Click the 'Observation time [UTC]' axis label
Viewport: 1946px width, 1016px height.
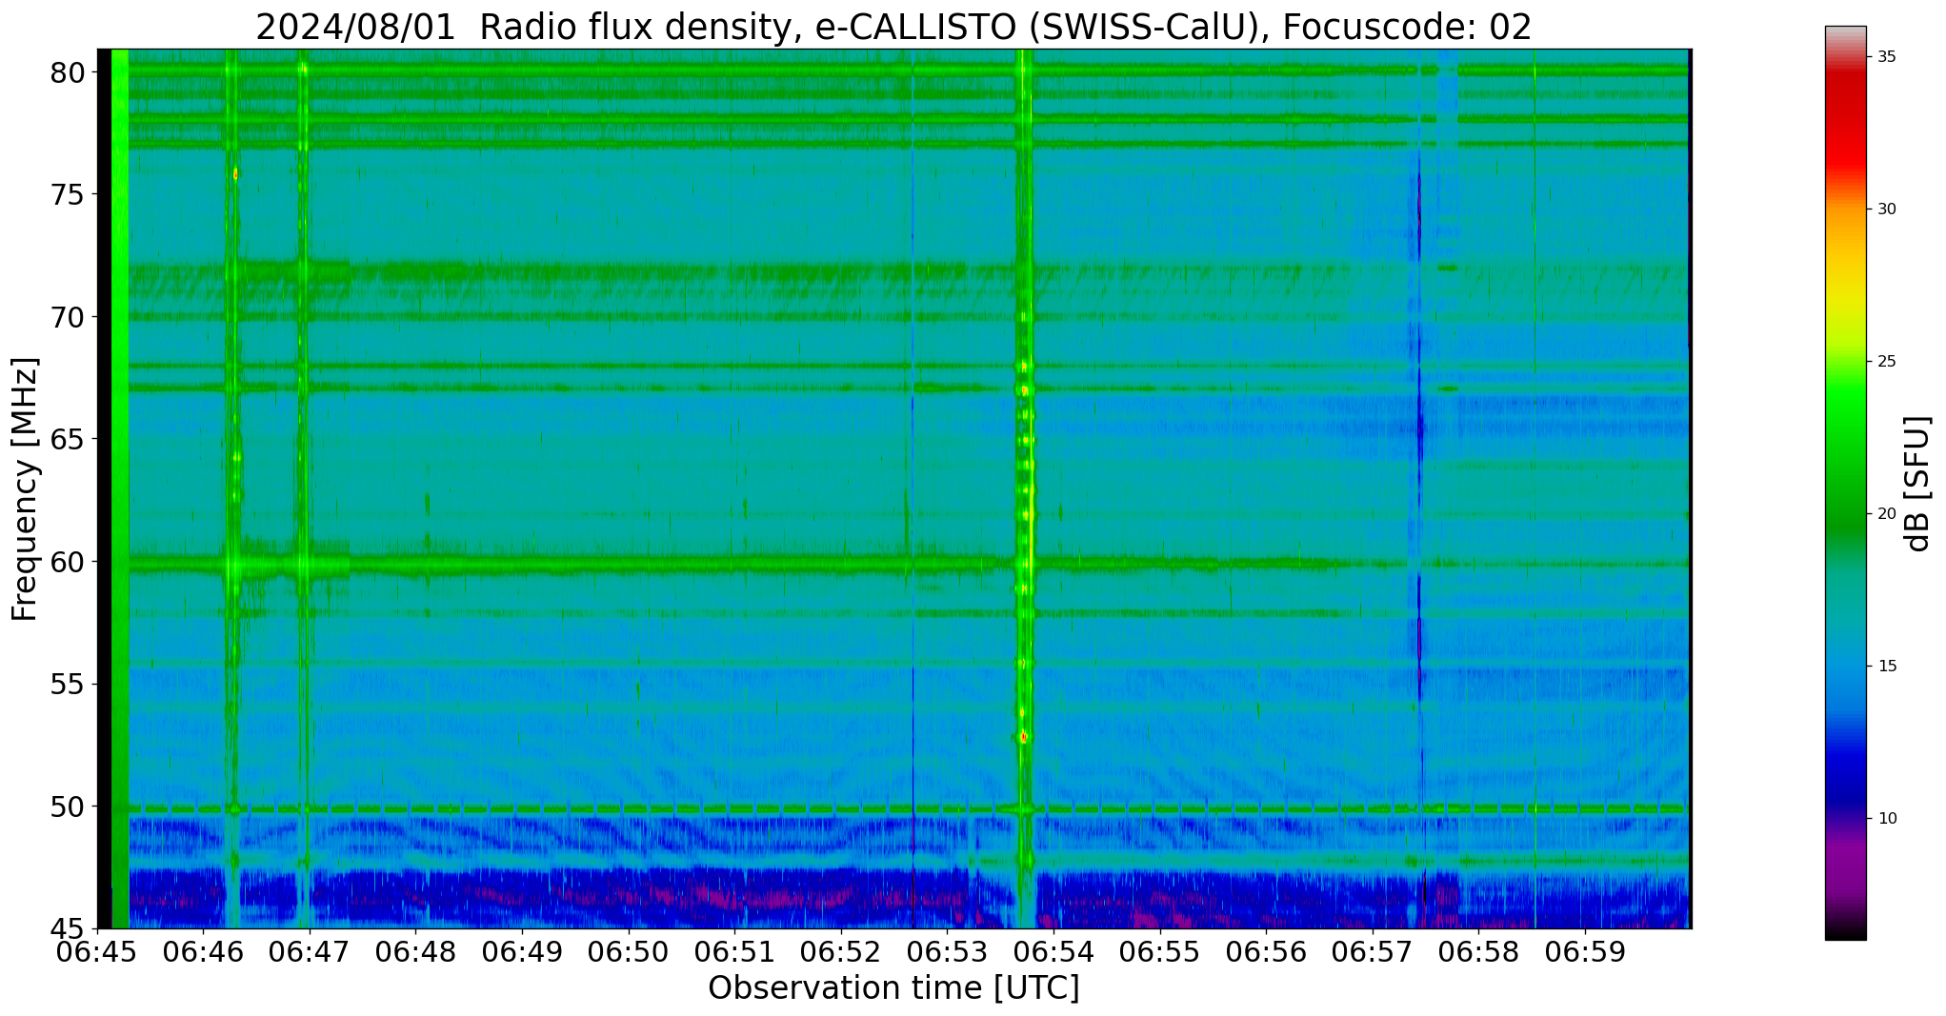point(893,988)
